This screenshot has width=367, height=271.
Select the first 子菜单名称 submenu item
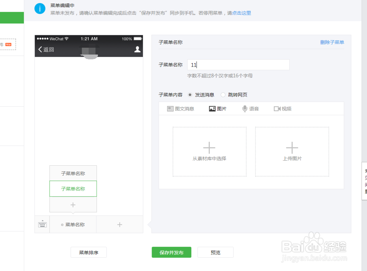click(x=73, y=173)
